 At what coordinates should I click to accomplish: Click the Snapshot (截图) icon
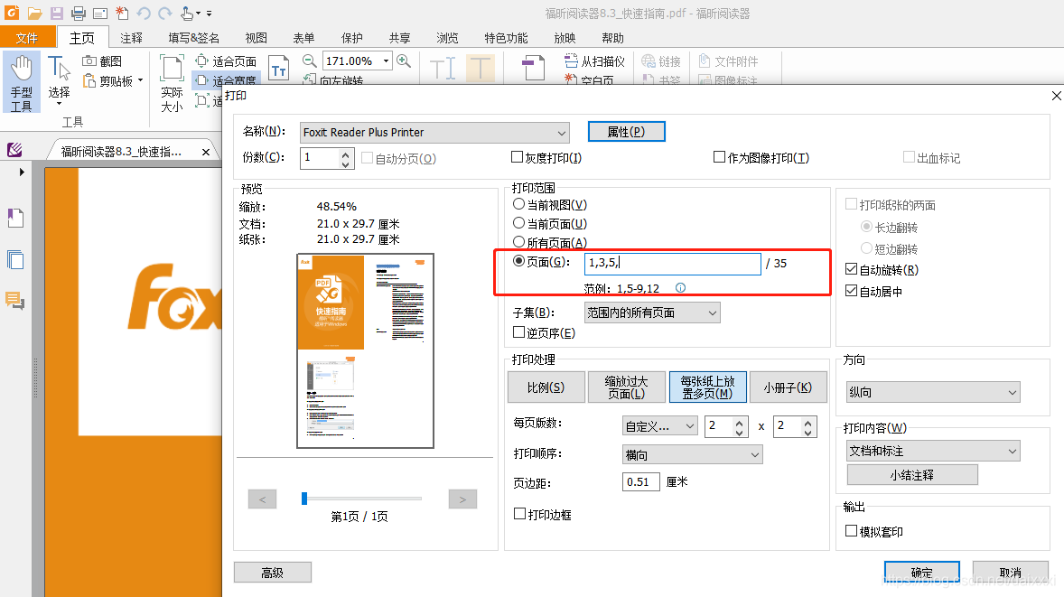tap(89, 61)
